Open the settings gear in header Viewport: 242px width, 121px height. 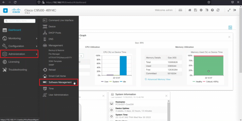pos(201,10)
